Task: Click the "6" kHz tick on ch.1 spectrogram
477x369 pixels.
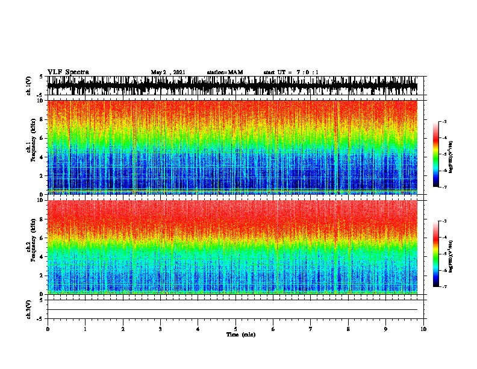Action: coord(42,138)
